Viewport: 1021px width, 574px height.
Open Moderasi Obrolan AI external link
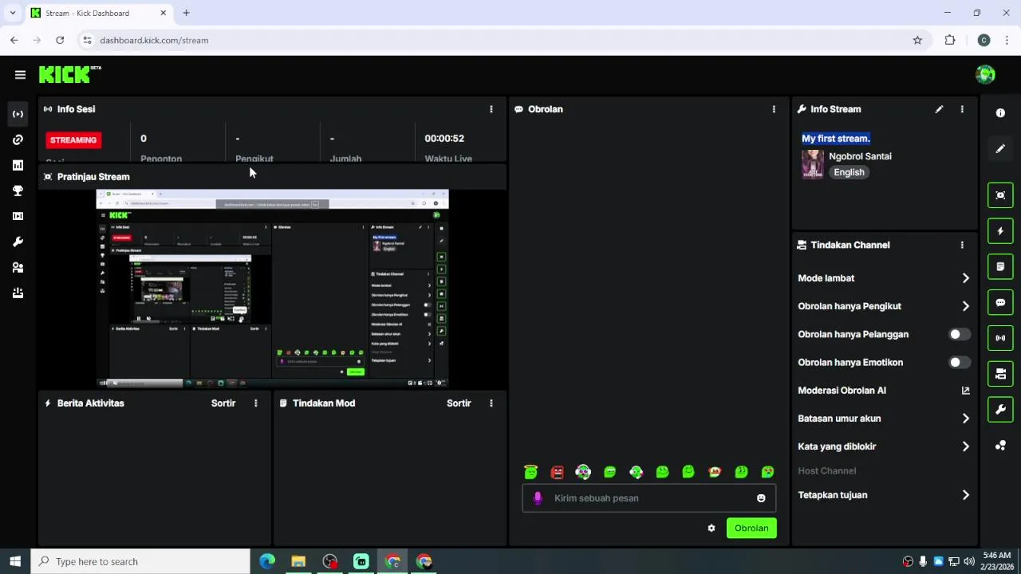(965, 391)
